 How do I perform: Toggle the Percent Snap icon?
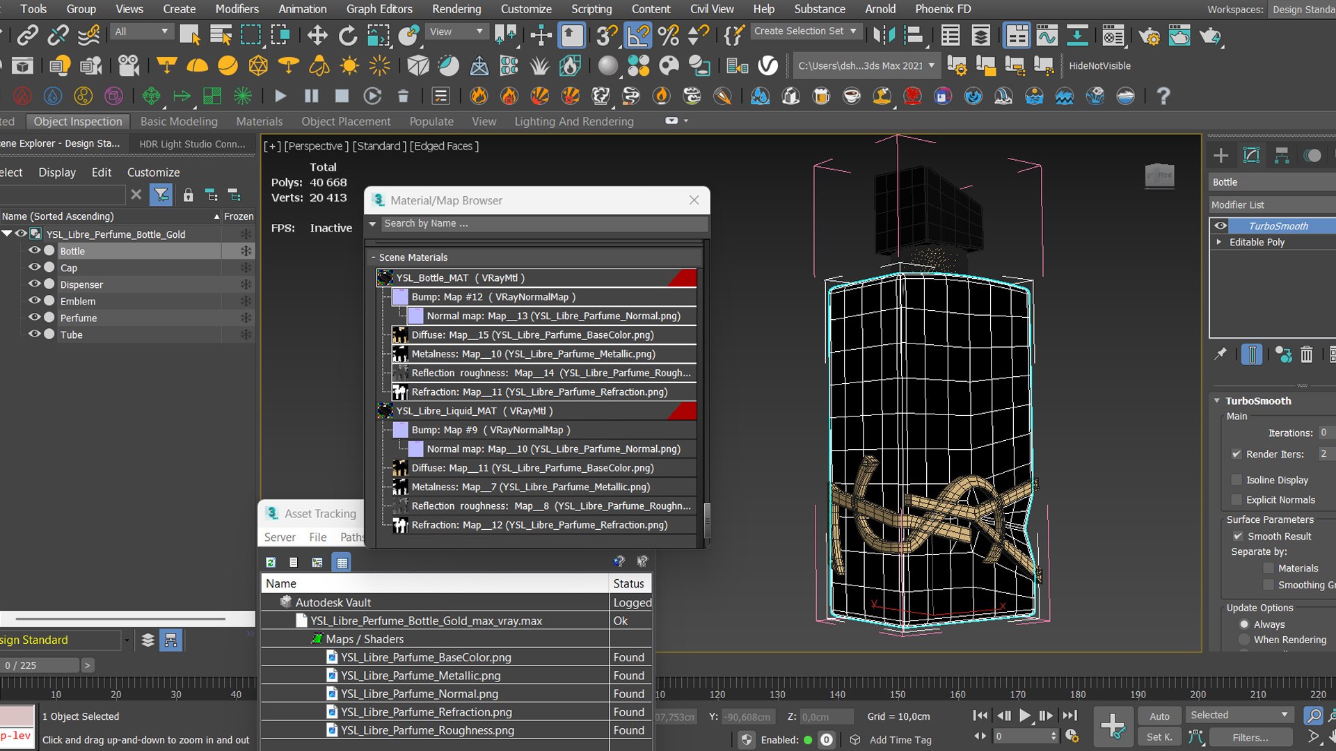[x=668, y=35]
